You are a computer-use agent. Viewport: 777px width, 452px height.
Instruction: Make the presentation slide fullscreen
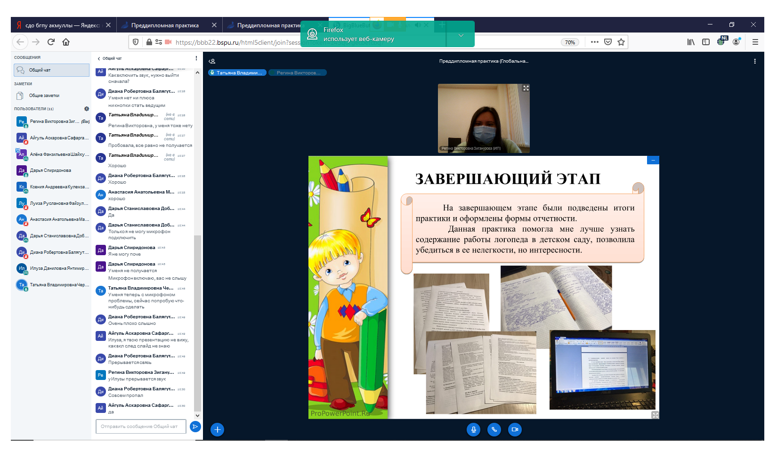pyautogui.click(x=655, y=415)
